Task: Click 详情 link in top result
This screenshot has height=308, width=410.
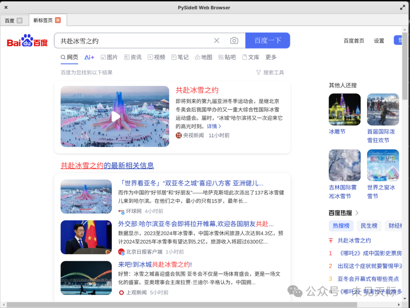Action: (214, 126)
